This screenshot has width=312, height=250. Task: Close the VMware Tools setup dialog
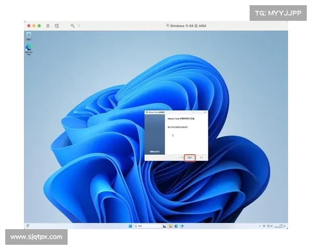205,113
